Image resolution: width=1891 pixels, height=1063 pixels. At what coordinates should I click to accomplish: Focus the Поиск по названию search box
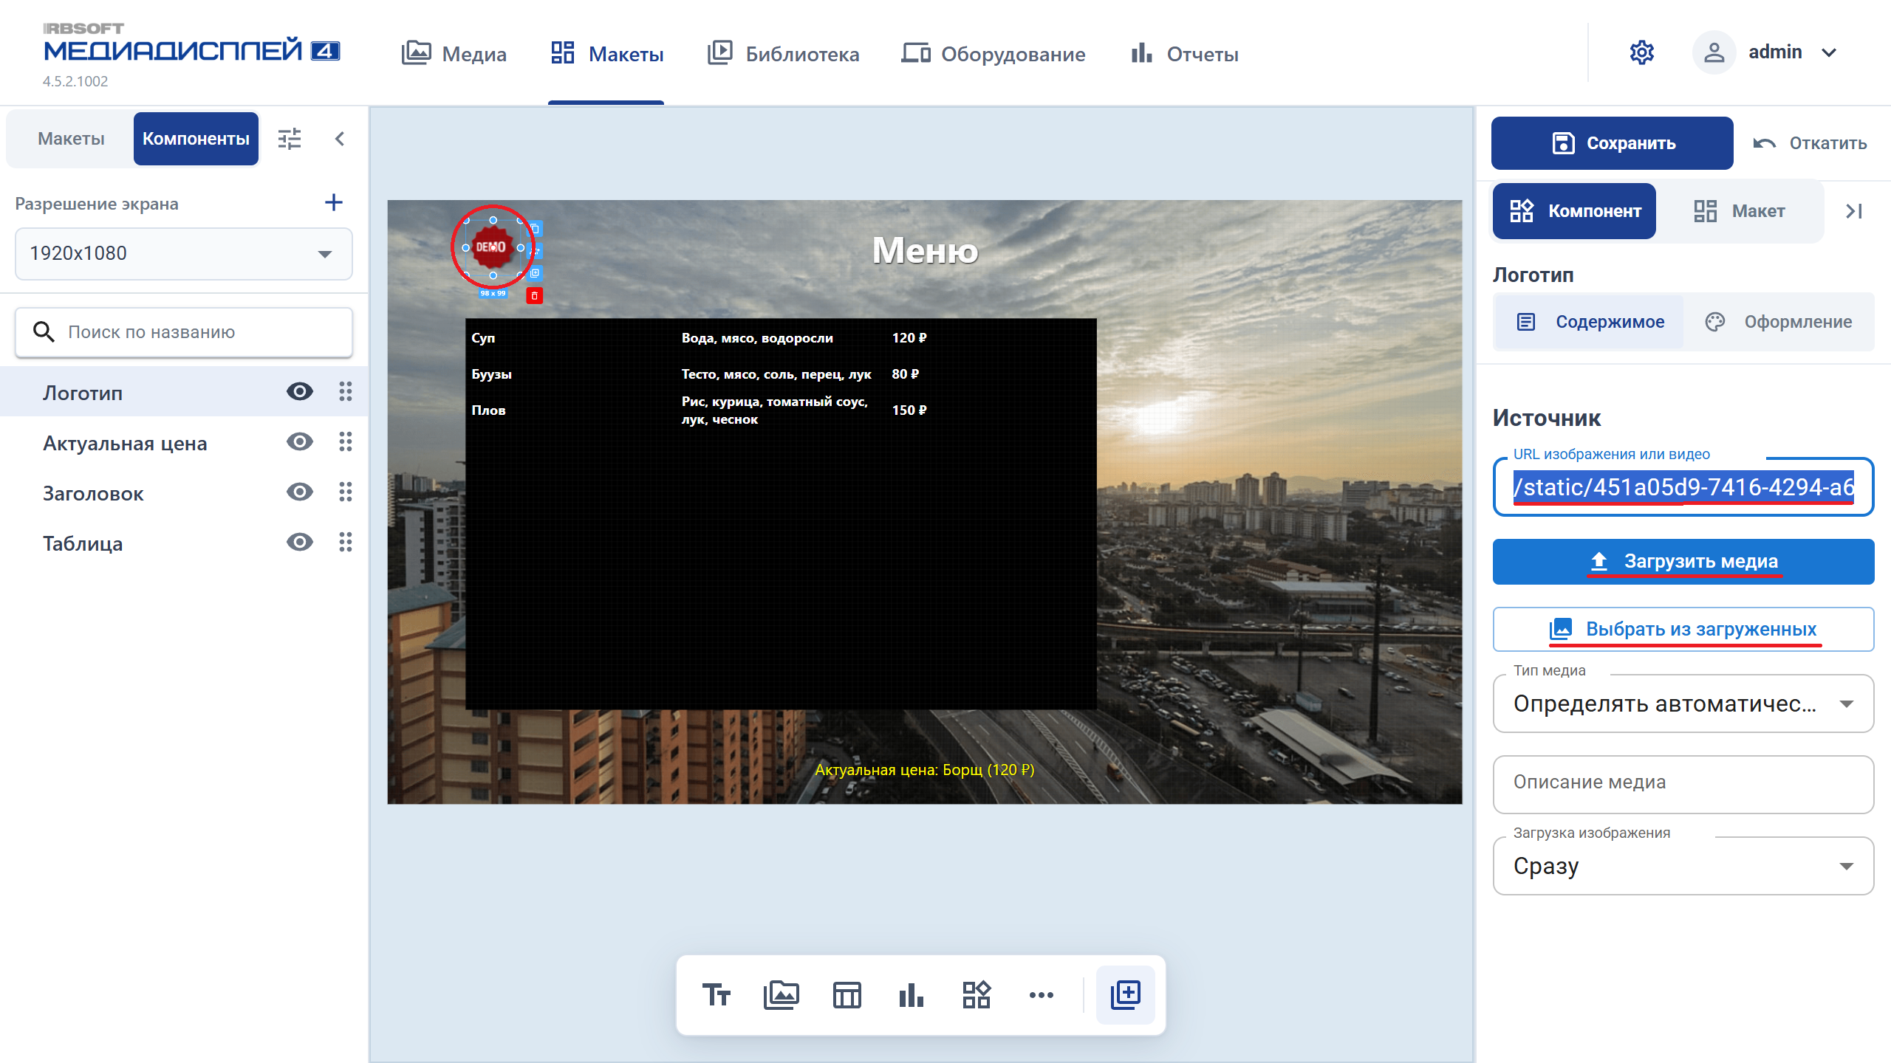pos(183,332)
